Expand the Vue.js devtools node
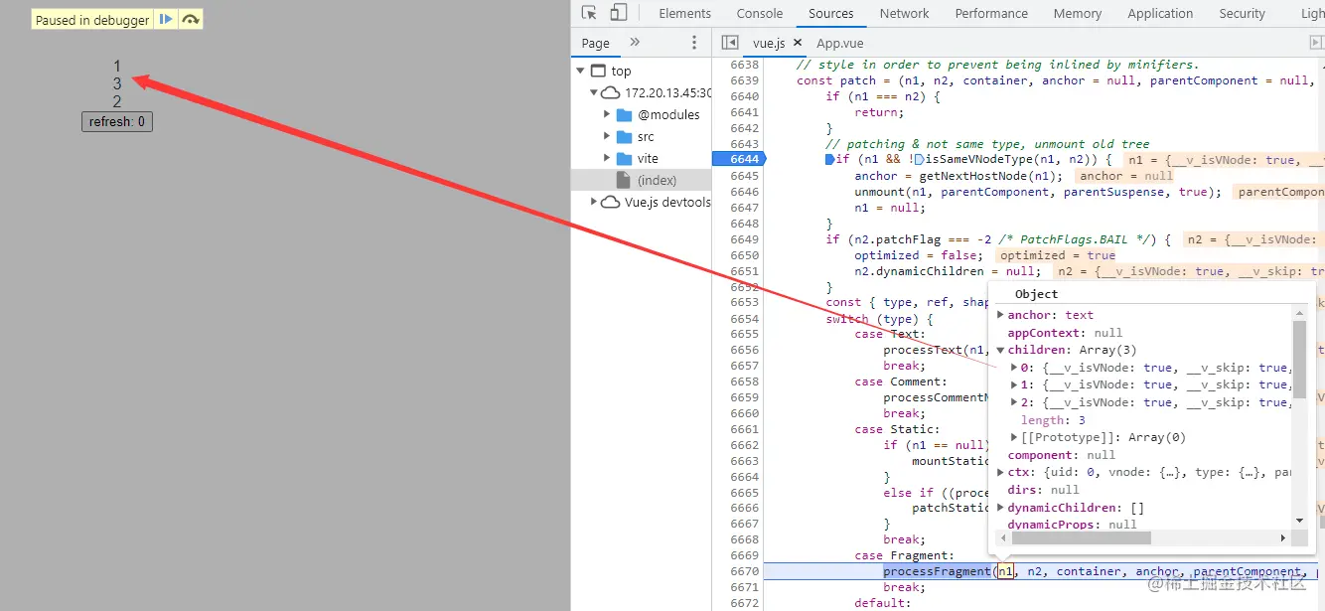This screenshot has height=611, width=1325. [594, 202]
